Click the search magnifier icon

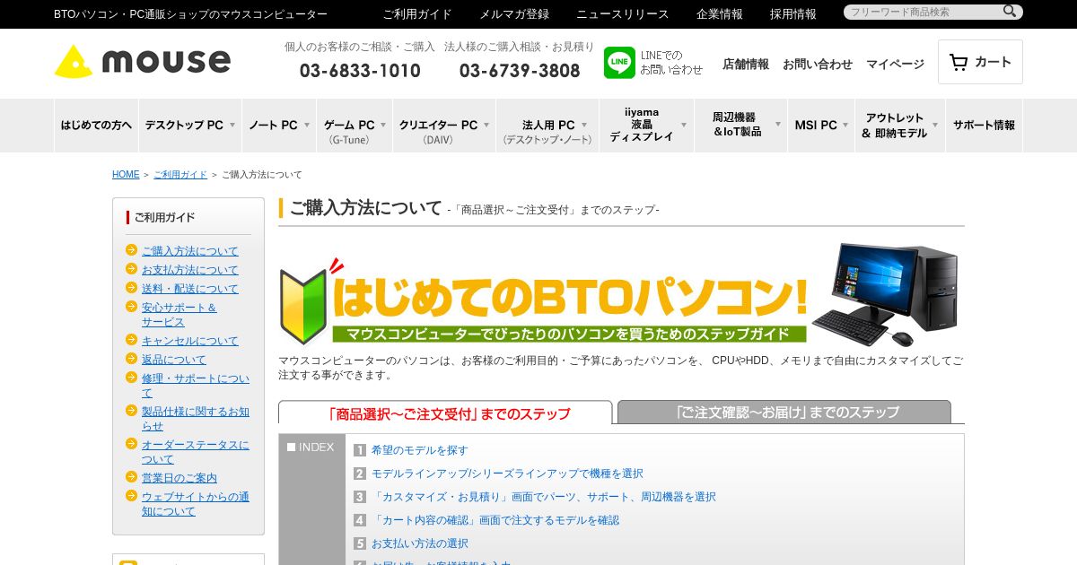point(1010,12)
